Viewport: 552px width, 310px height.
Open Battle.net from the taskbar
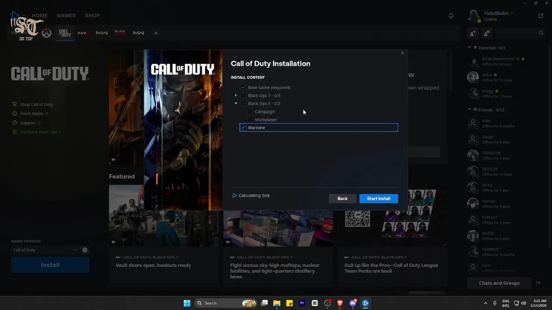click(x=365, y=303)
